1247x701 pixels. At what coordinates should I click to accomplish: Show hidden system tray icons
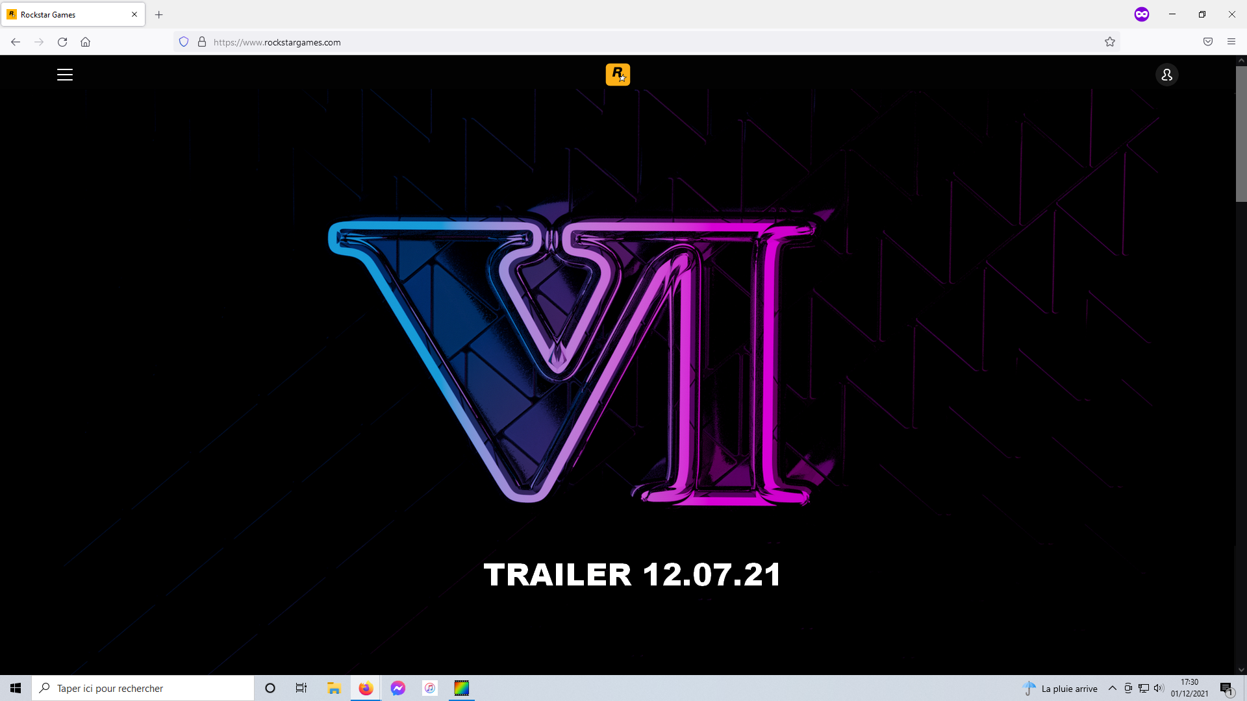pyautogui.click(x=1113, y=688)
